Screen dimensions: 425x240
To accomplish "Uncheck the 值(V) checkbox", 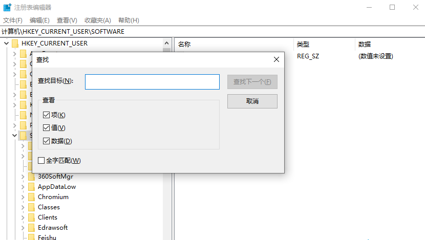I will pos(46,127).
